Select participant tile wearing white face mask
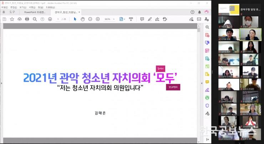The image size is (264, 144). coord(250,22)
